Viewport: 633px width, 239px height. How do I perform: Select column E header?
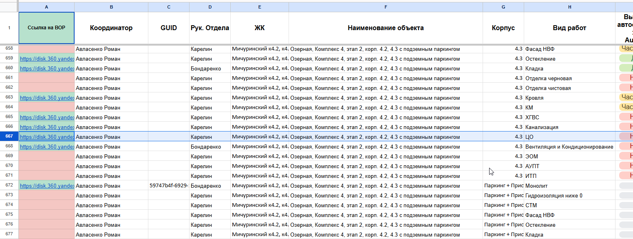coord(260,7)
